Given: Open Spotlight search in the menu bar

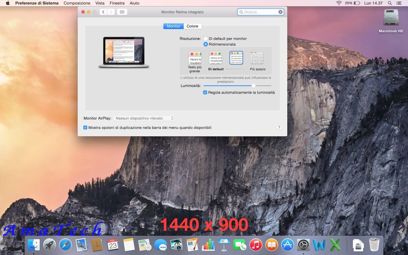Looking at the screenshot, I should [x=390, y=3].
